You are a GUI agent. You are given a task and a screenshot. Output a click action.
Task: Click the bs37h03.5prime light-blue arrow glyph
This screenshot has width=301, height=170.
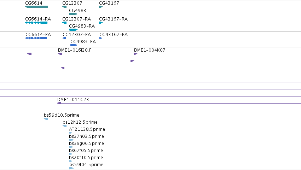click(x=71, y=140)
